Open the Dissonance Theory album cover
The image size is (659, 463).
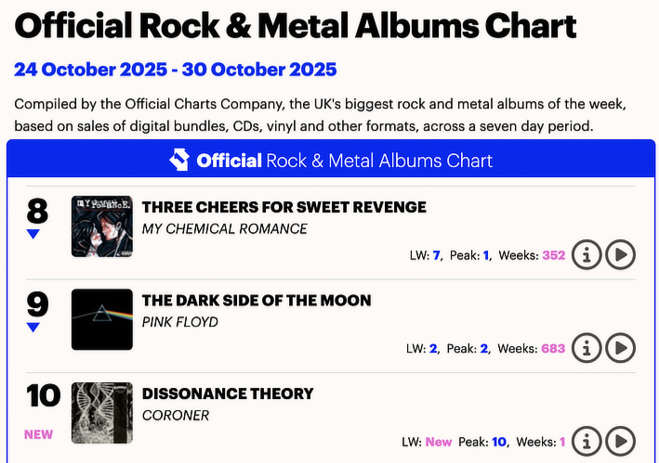pos(102,412)
